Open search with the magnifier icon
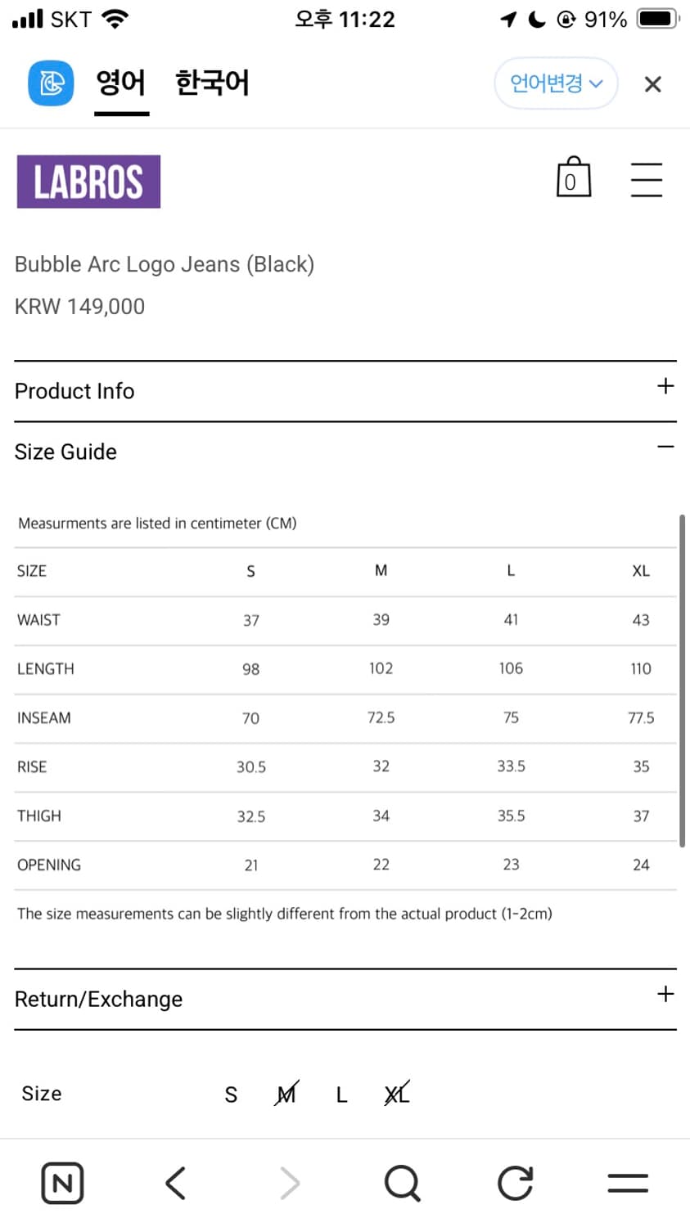Screen dimensions: 690x1227 (x=402, y=1183)
